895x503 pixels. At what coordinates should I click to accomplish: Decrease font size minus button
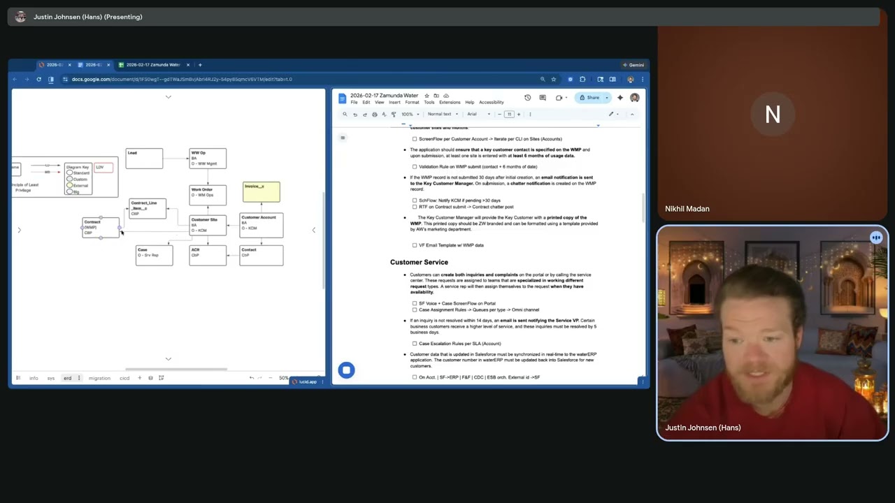499,114
